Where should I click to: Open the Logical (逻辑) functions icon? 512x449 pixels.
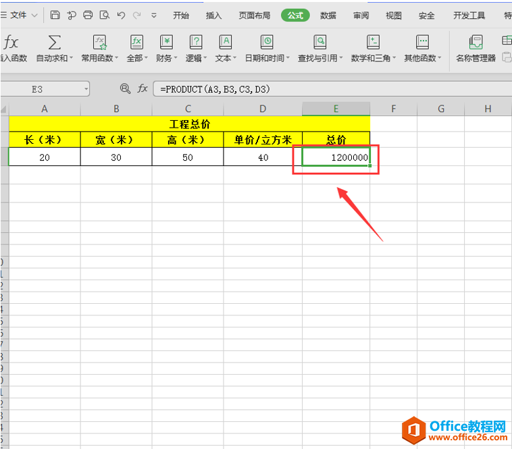pos(196,43)
